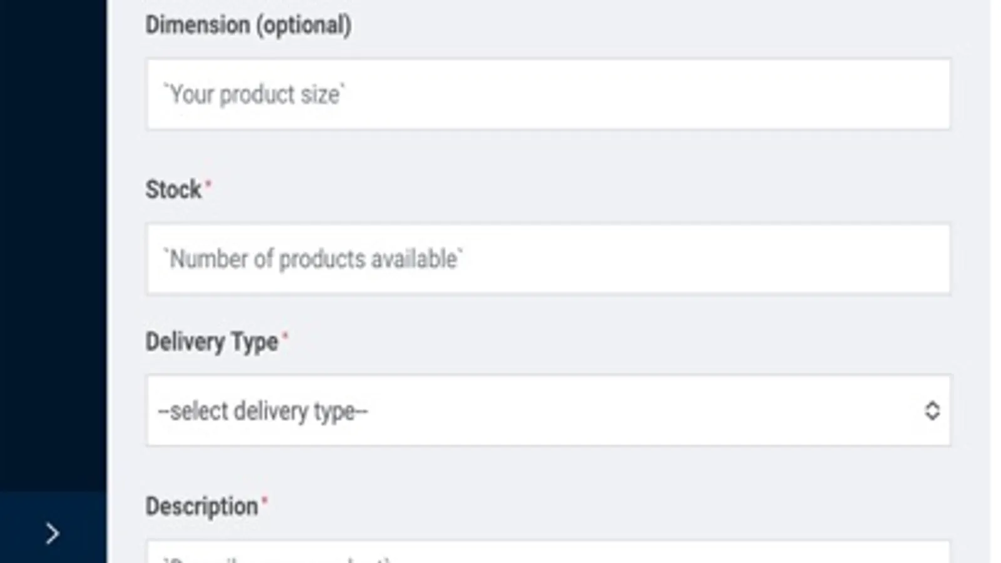Click the '--select delivery type--' text
1001x563 pixels.
(264, 412)
